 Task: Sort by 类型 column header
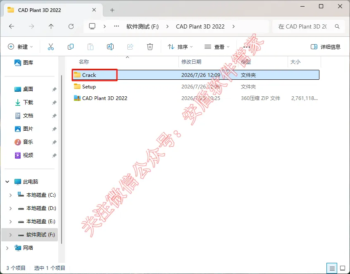pos(246,62)
